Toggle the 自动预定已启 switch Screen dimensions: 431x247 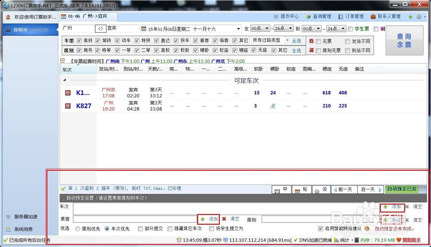pyautogui.click(x=406, y=189)
